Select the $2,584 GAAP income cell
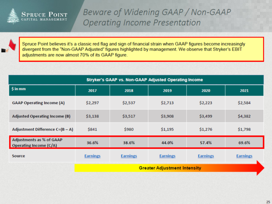Image resolution: width=272 pixels, height=204 pixels. (x=244, y=103)
